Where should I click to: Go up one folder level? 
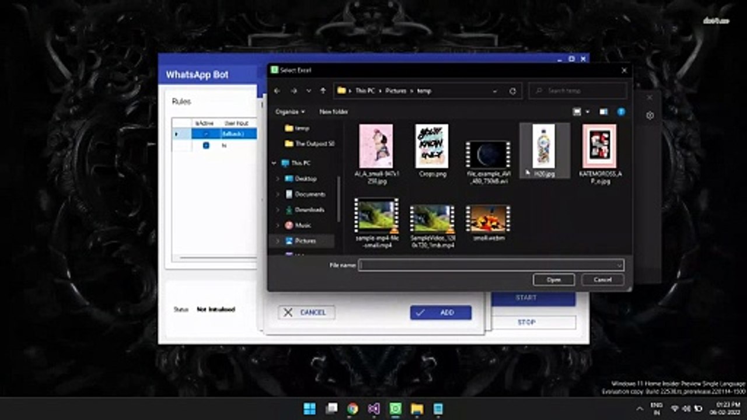click(x=323, y=91)
